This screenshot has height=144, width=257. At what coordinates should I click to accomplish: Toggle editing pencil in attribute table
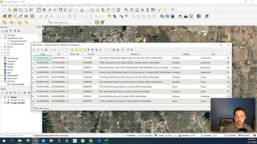tap(34, 50)
